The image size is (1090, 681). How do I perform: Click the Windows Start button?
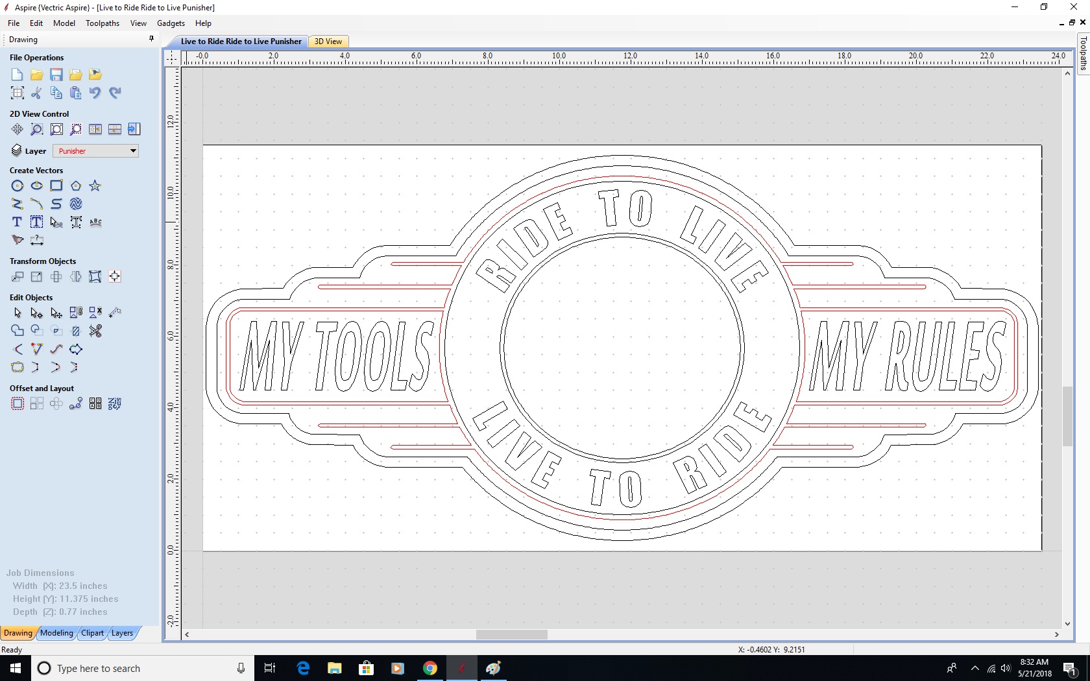[16, 668]
